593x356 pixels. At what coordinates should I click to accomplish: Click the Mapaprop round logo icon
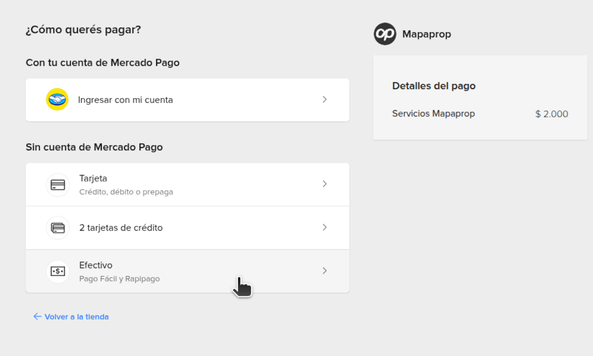385,34
